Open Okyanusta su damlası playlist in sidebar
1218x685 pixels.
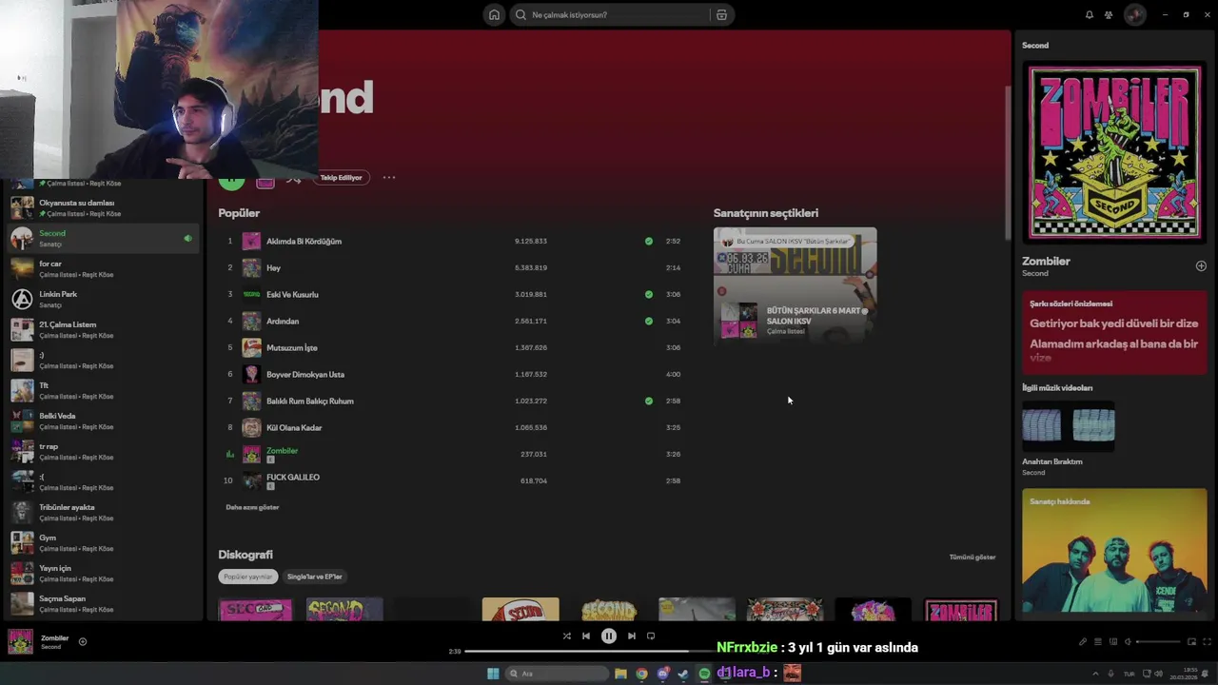point(102,207)
